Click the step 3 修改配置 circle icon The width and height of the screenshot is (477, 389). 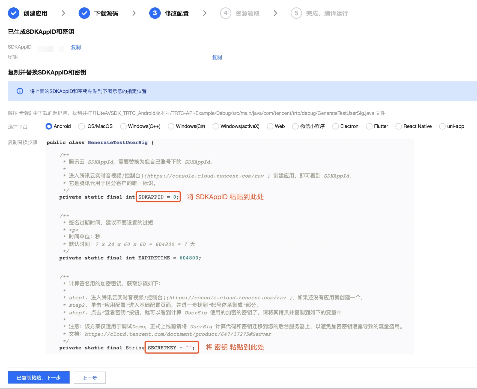coord(155,13)
